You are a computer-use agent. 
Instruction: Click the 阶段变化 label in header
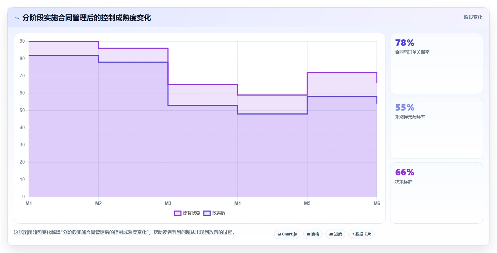pos(473,17)
